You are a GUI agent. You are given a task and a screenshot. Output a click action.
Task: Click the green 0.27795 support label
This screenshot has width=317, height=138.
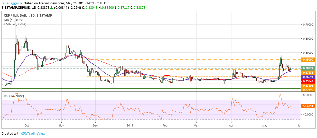coord(308,90)
